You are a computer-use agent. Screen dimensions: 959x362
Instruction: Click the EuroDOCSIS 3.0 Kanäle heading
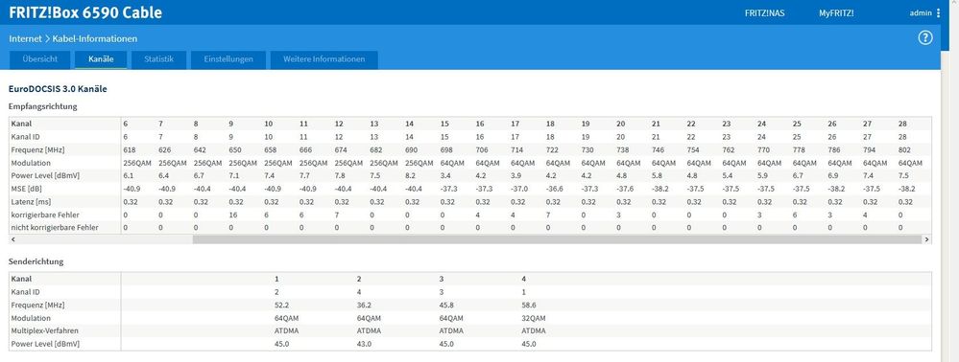(x=59, y=89)
